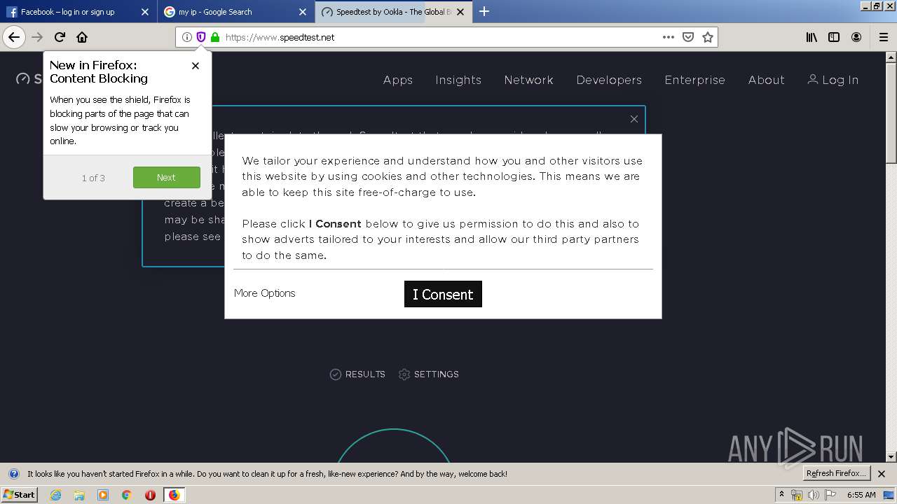
Task: Open SETTINGS with gear icon
Action: point(428,374)
